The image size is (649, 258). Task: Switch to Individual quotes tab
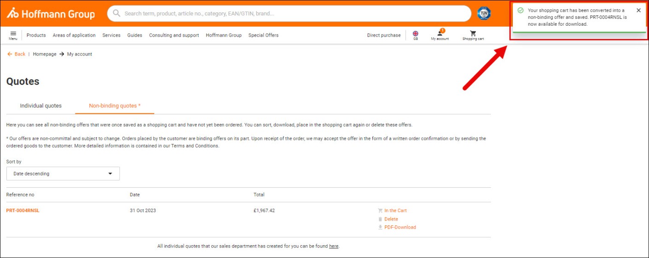41,106
